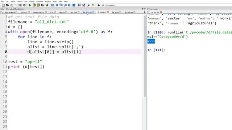Open the Tools menu
232x130 pixels.
click(x=55, y=1)
